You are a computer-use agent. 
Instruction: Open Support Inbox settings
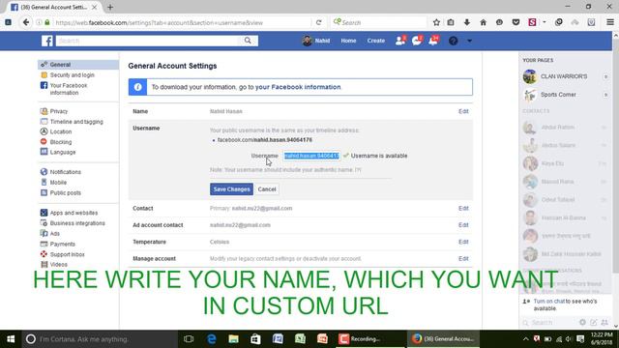tap(67, 254)
